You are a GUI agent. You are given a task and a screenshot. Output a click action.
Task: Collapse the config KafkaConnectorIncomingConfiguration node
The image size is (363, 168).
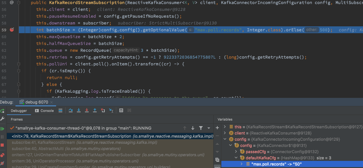224,139
